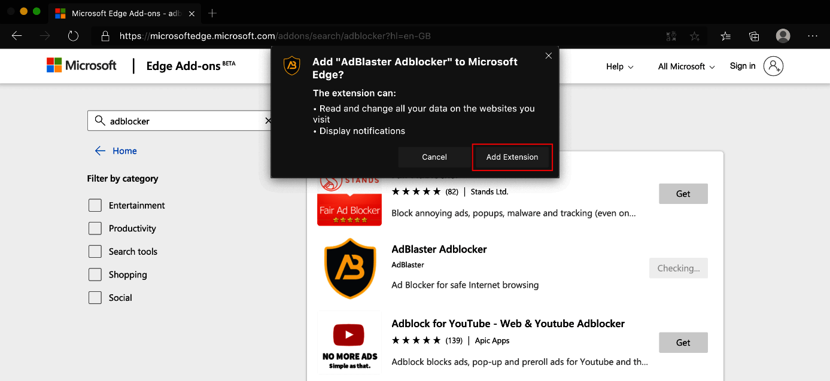Click the Microsoft logo
Image resolution: width=830 pixels, height=381 pixels.
coord(81,66)
